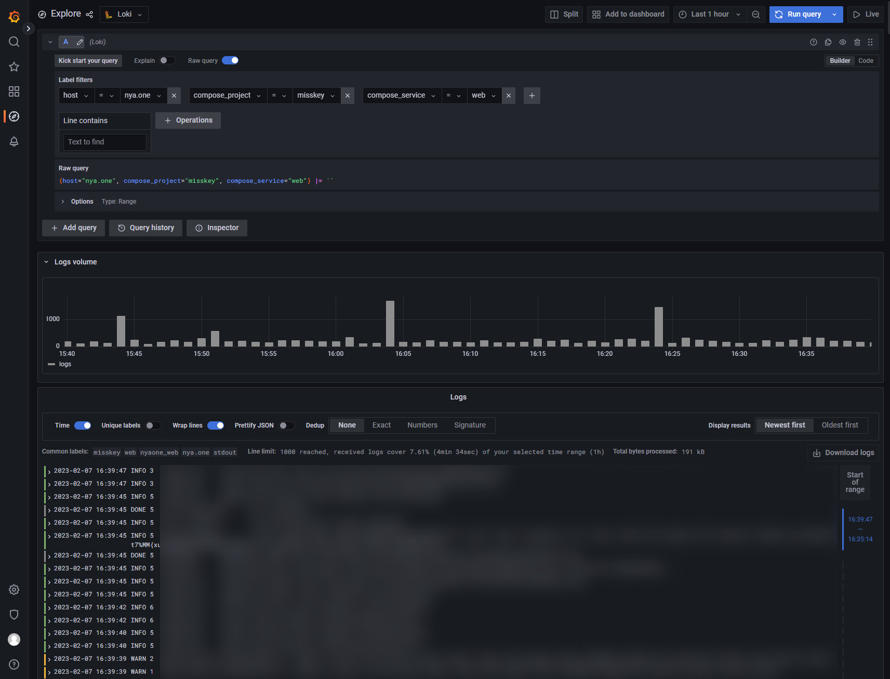Viewport: 890px width, 679px height.
Task: Duplicate query A with copy icon
Action: (x=828, y=42)
